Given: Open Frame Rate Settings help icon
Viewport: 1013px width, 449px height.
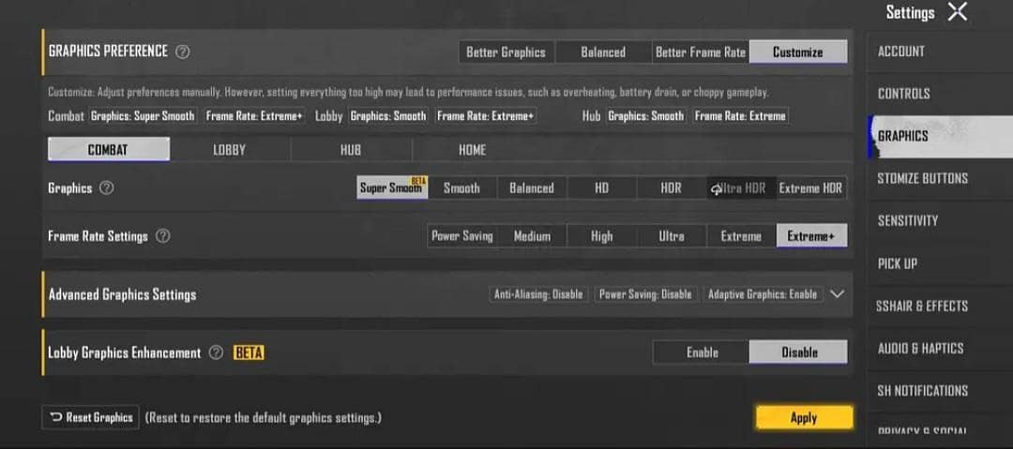Looking at the screenshot, I should 163,236.
